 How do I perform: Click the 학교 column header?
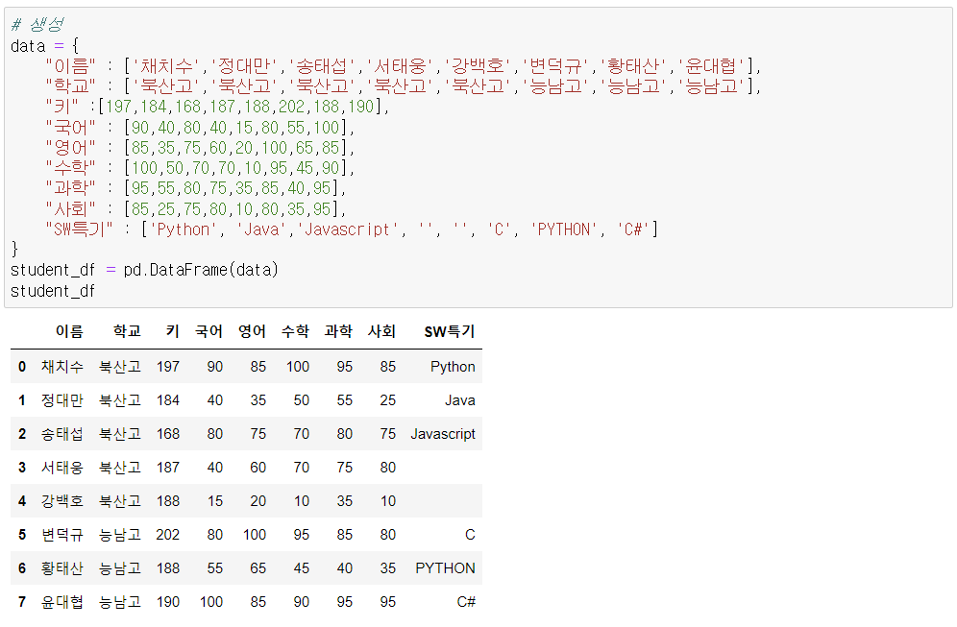tap(127, 332)
